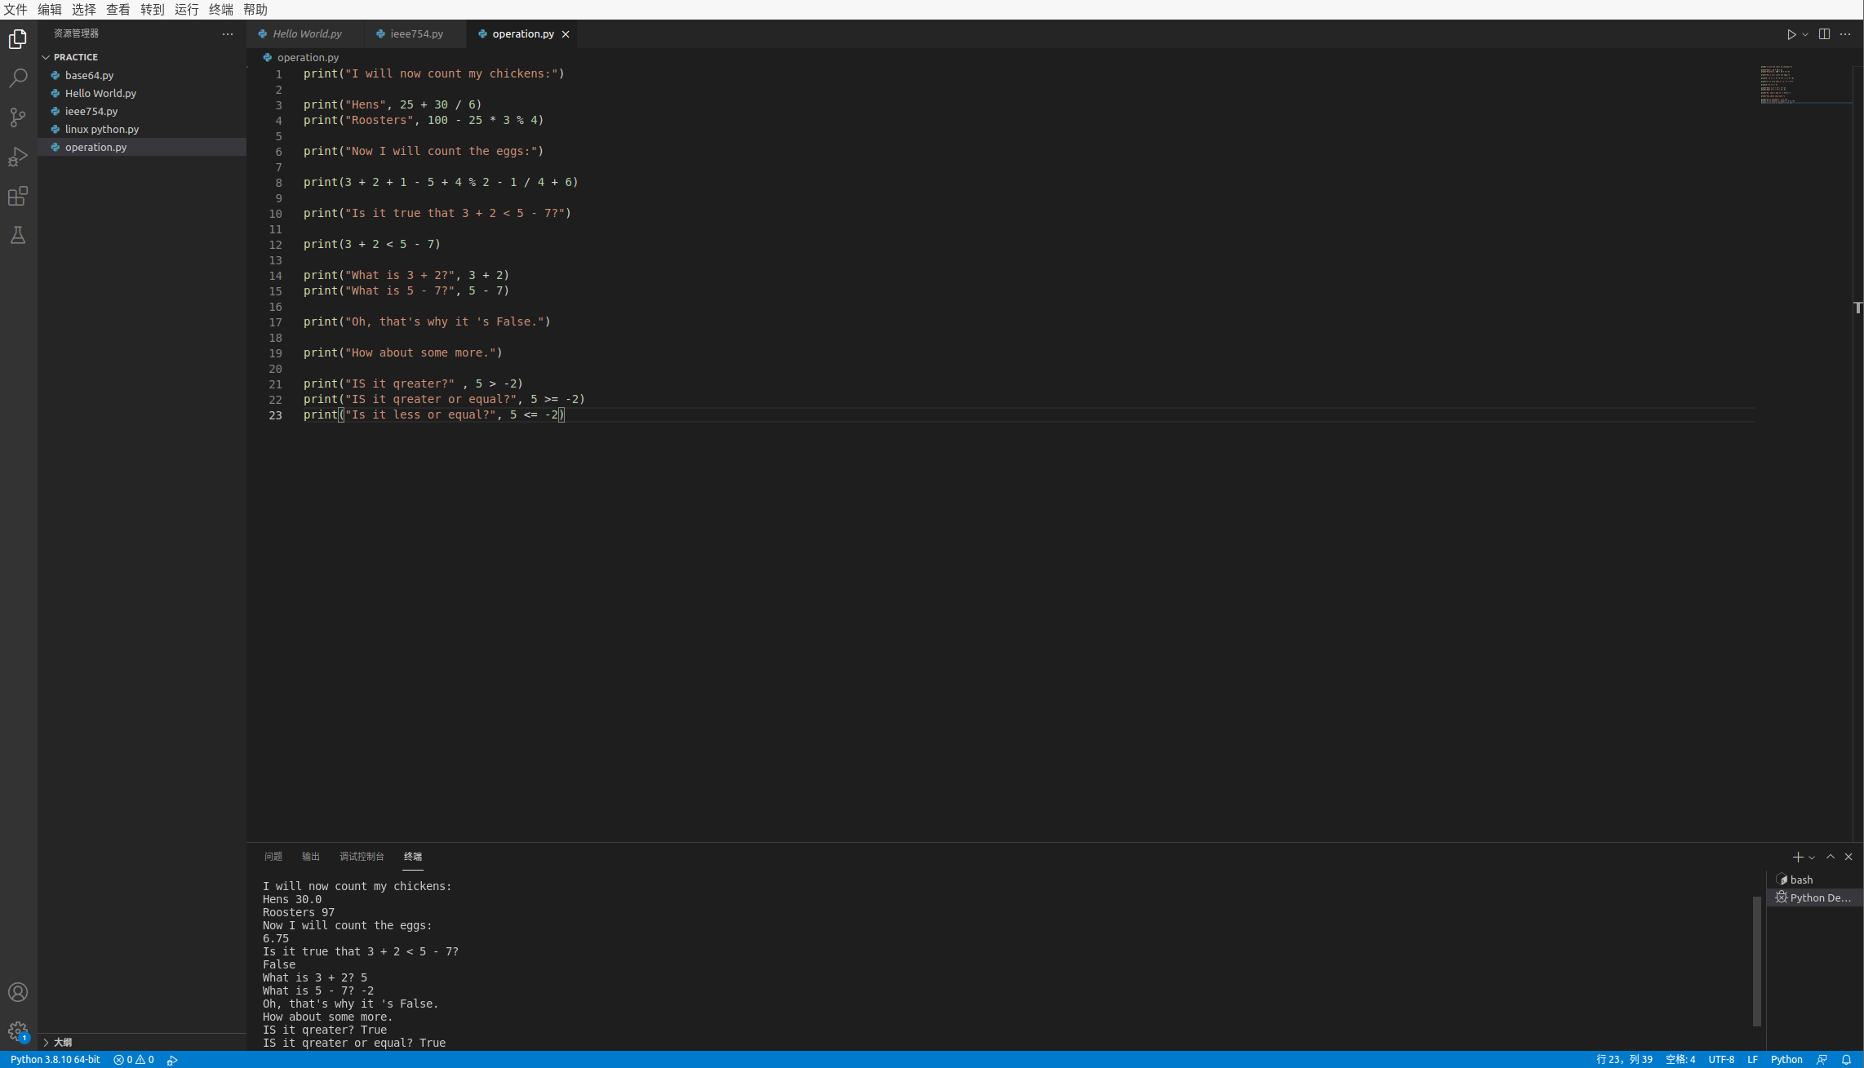Split the editor to the right
This screenshot has width=1864, height=1068.
(1824, 34)
